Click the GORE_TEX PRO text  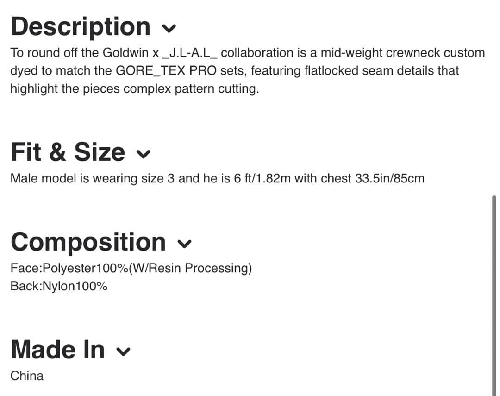(166, 71)
